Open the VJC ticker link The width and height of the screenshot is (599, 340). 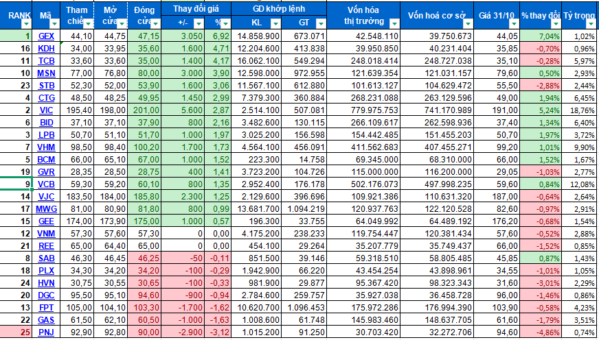pos(47,197)
